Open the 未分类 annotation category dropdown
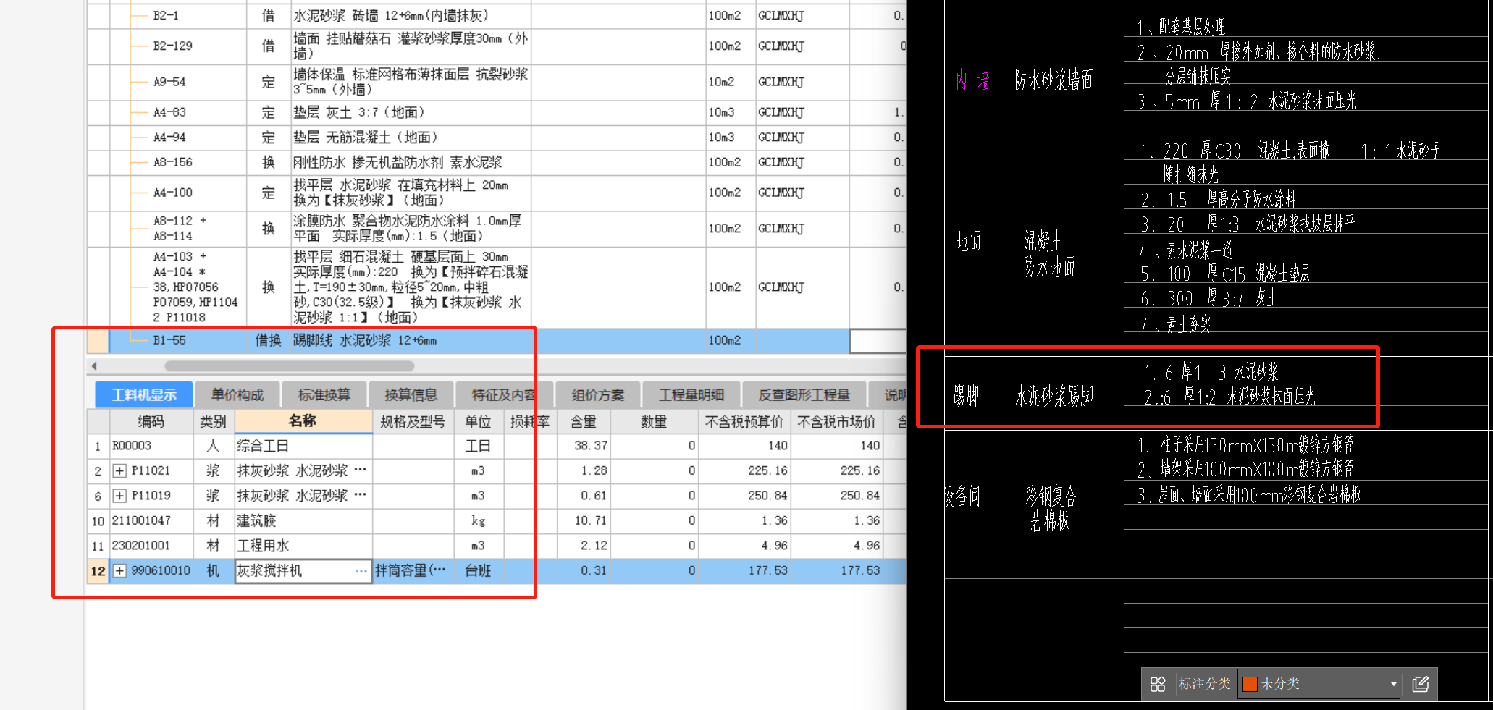 pyautogui.click(x=1319, y=684)
